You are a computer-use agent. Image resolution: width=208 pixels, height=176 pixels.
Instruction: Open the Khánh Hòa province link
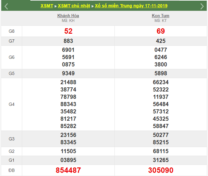68,16
